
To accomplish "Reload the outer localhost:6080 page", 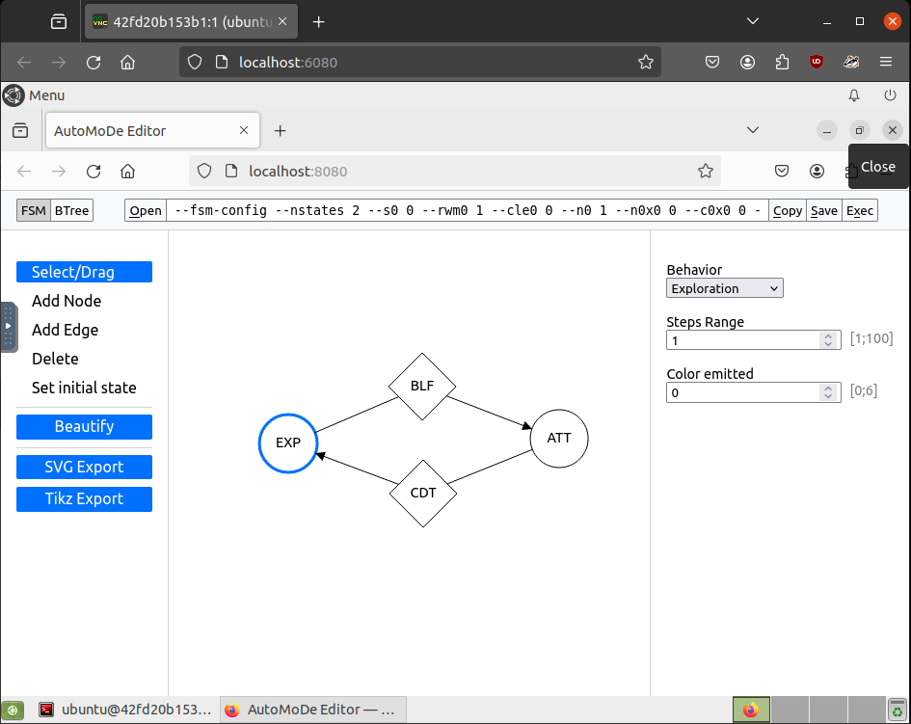I will (x=94, y=62).
